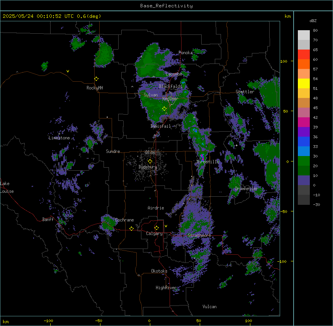Screen dimensions: 333x326
Task: Click the 2025/05/24 00:10:52 UTC timestamp
Action: [52, 16]
